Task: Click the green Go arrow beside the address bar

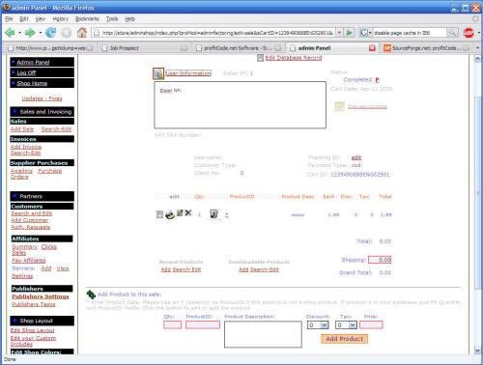Action: click(x=349, y=33)
